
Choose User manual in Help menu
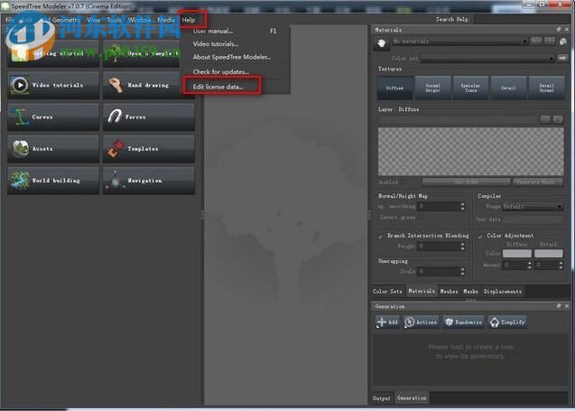pyautogui.click(x=235, y=32)
